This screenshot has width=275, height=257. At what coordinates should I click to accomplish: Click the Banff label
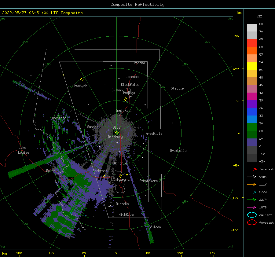pyautogui.click(x=50, y=170)
